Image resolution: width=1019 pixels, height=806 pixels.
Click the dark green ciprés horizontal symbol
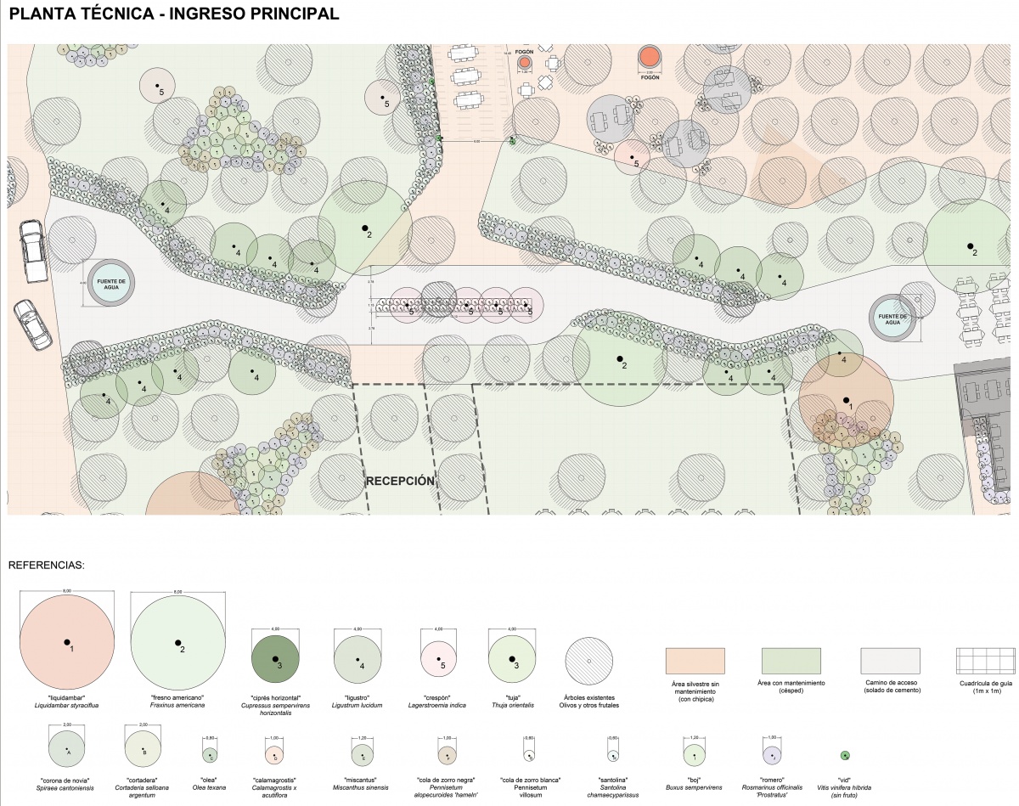point(275,659)
